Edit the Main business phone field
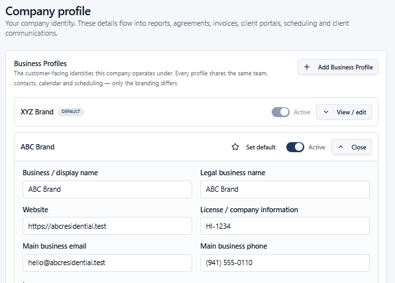Image resolution: width=395 pixels, height=283 pixels. click(x=285, y=263)
